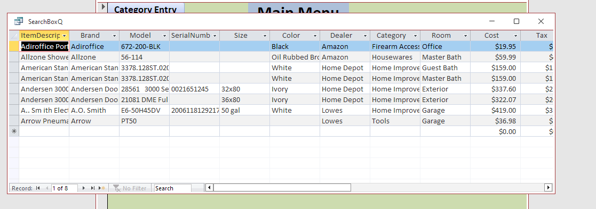This screenshot has width=596, height=209.
Task: Click the select-all corner of datasheet
Action: click(14, 36)
